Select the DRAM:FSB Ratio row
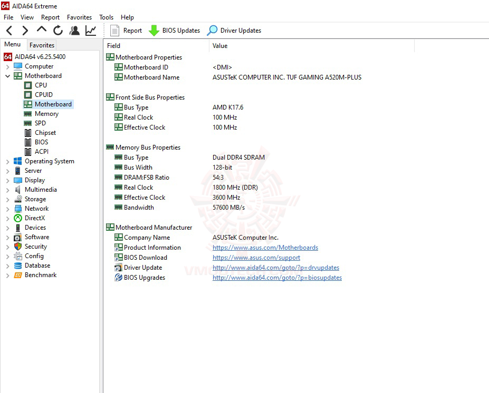 pyautogui.click(x=169, y=178)
